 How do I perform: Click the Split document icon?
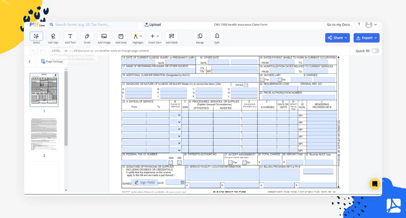click(x=217, y=36)
